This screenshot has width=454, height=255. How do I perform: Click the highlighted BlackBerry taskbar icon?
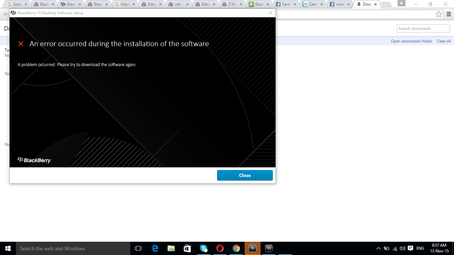[x=252, y=248]
